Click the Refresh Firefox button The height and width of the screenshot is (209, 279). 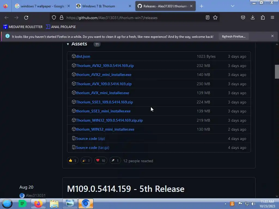coord(233,36)
